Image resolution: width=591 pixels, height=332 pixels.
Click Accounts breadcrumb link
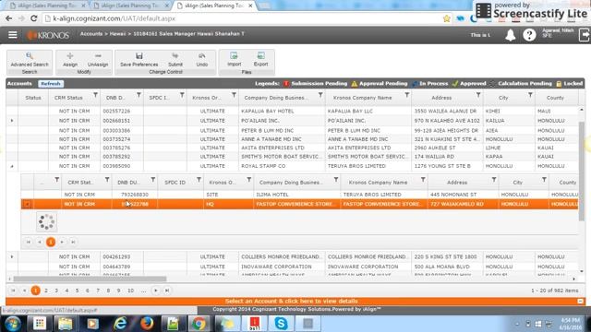91,34
